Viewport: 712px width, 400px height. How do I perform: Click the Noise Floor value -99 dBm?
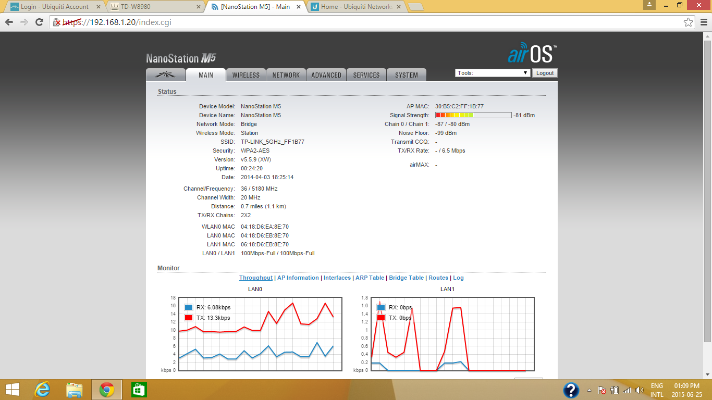(x=446, y=133)
